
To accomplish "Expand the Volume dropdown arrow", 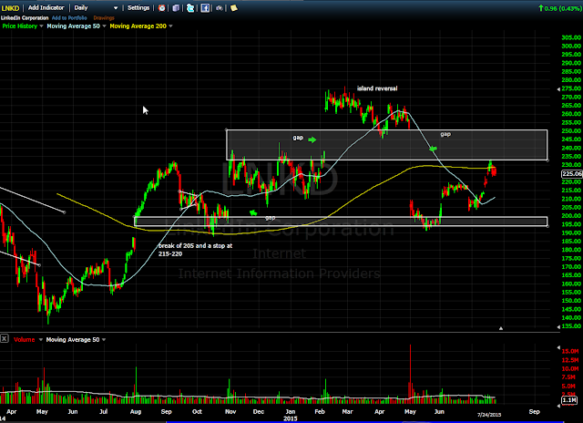I will tap(40, 340).
